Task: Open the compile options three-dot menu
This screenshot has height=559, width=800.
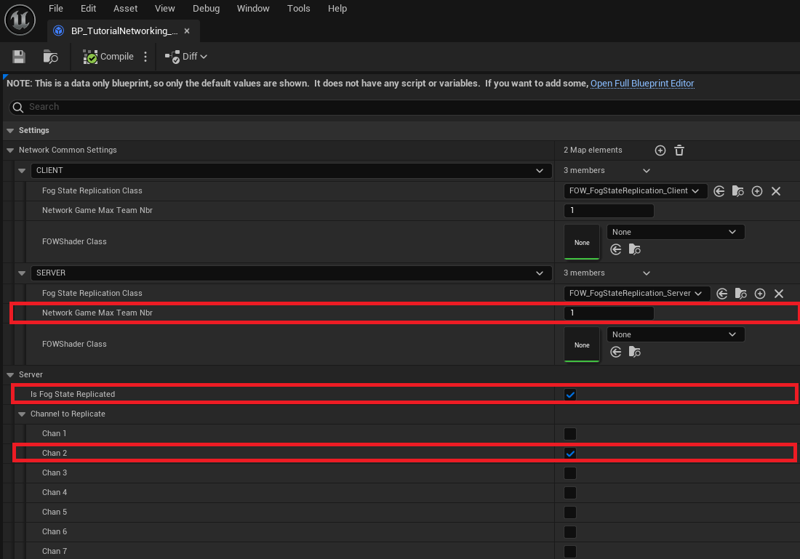Action: point(145,57)
